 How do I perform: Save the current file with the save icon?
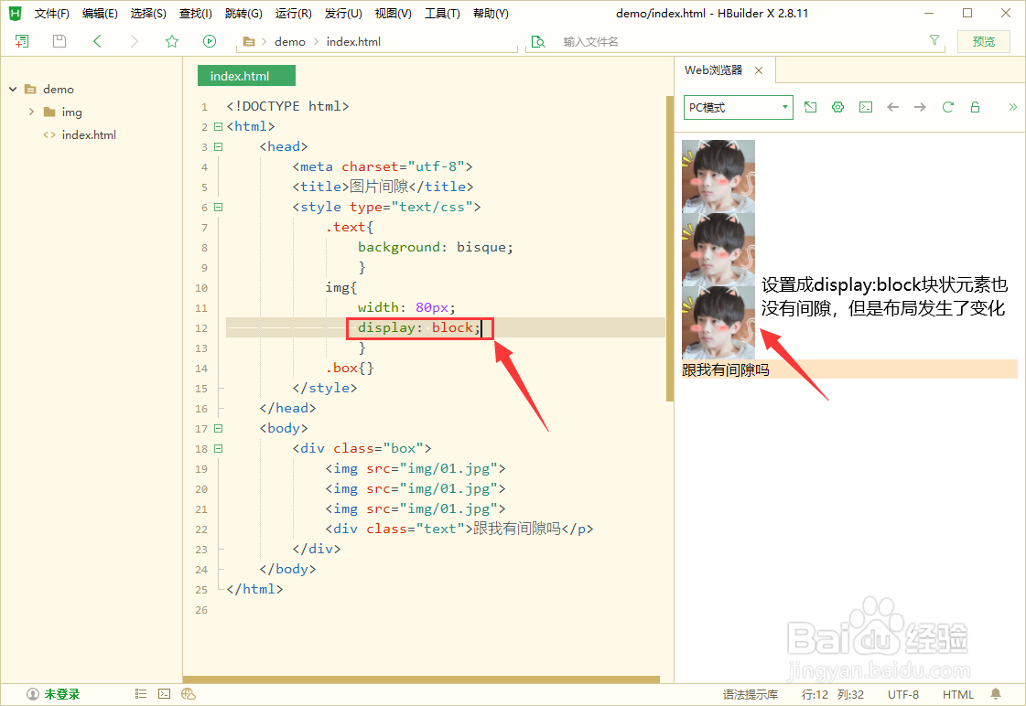[x=58, y=41]
